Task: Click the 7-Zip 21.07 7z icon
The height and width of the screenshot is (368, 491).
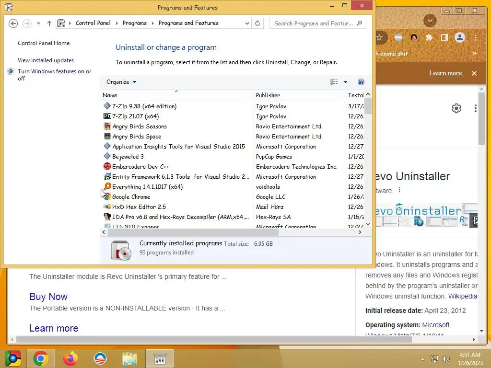Action: [x=107, y=116]
